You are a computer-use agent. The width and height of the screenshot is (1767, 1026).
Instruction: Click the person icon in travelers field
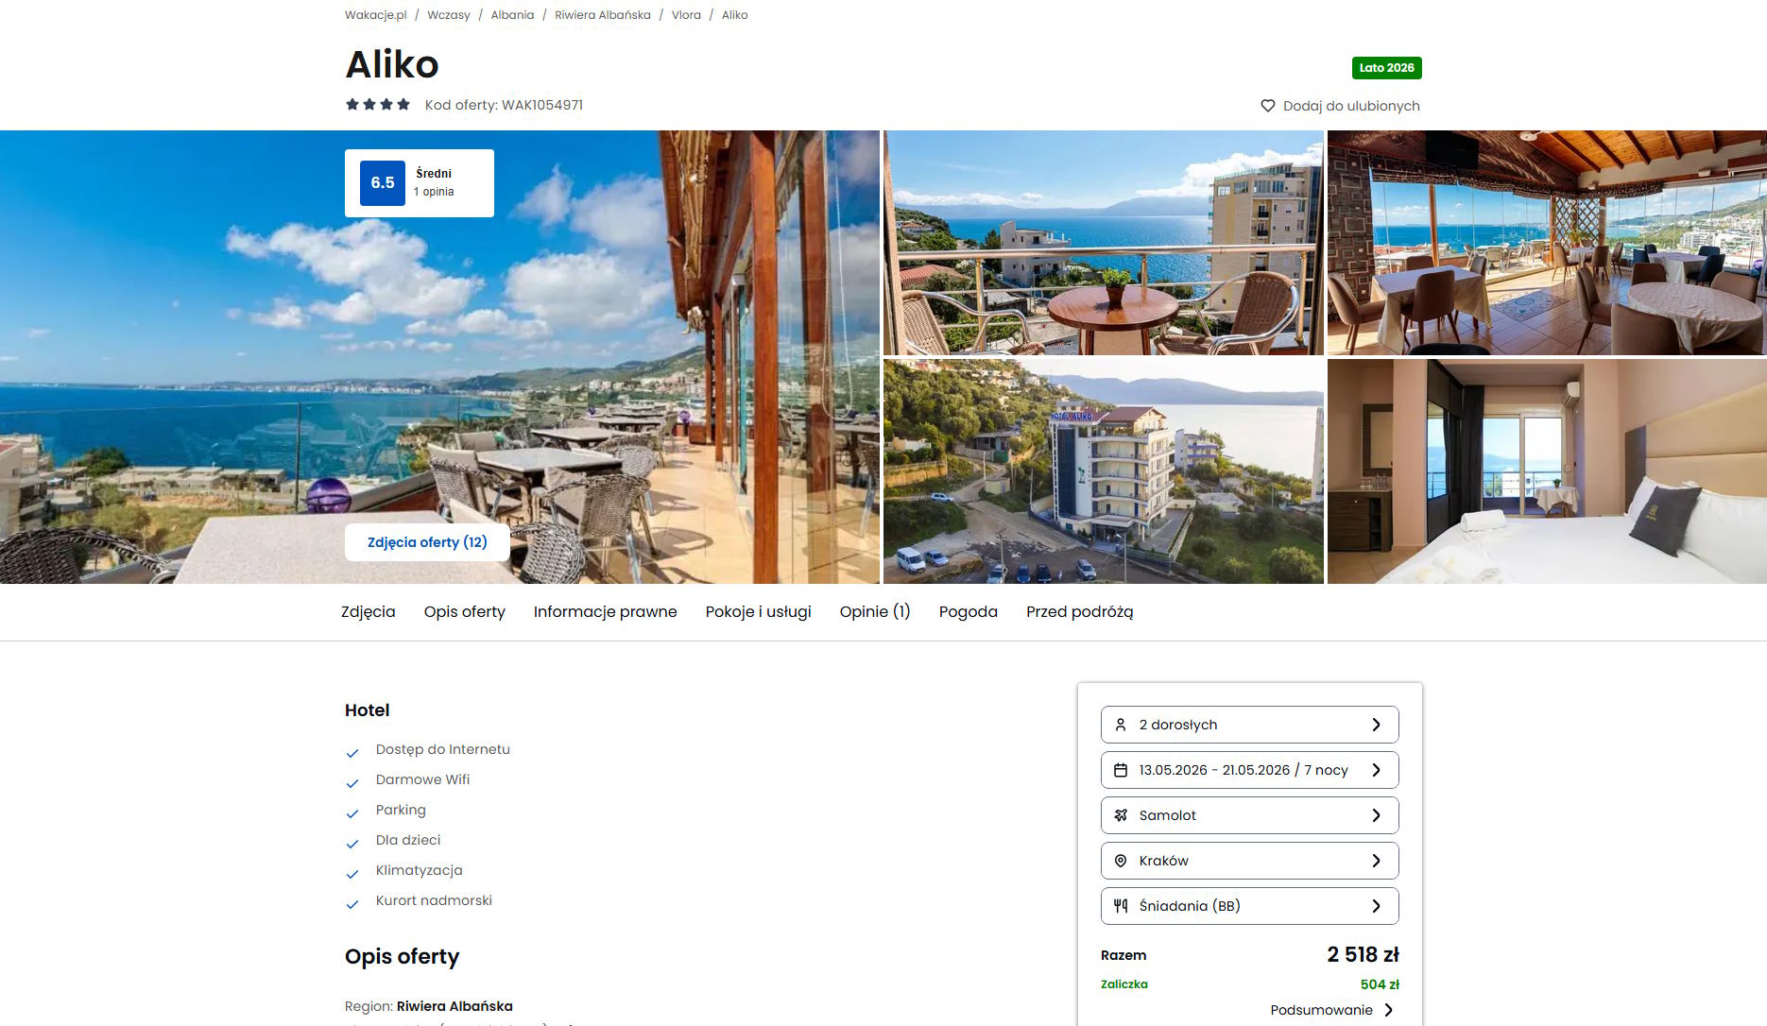(1121, 725)
